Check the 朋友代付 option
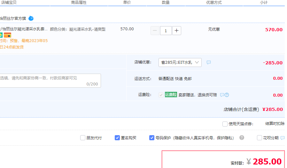Screen dimensions: 287x168 (83, 138)
